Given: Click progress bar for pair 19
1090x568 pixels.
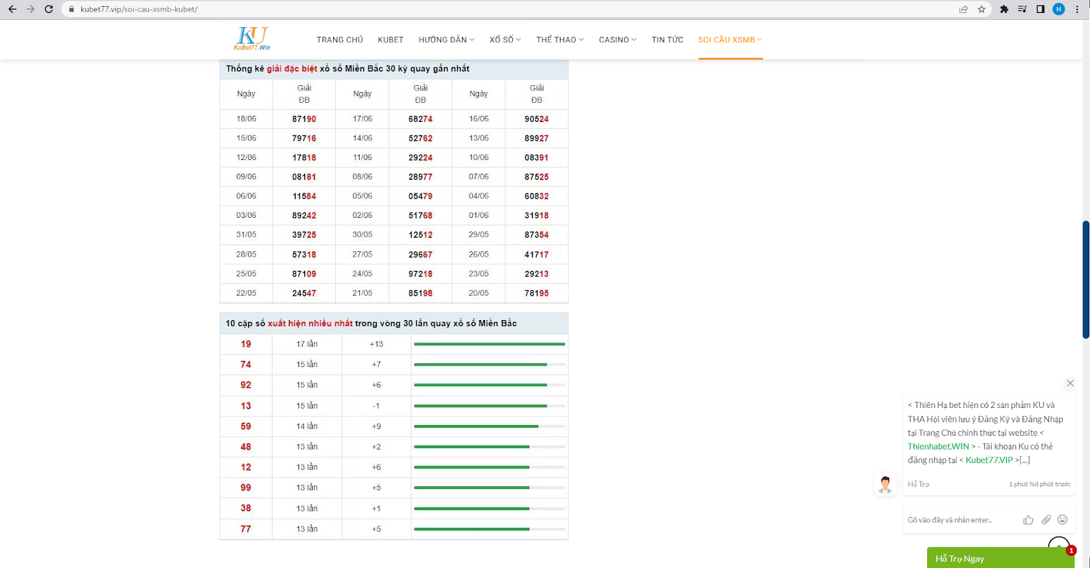Looking at the screenshot, I should pyautogui.click(x=490, y=344).
